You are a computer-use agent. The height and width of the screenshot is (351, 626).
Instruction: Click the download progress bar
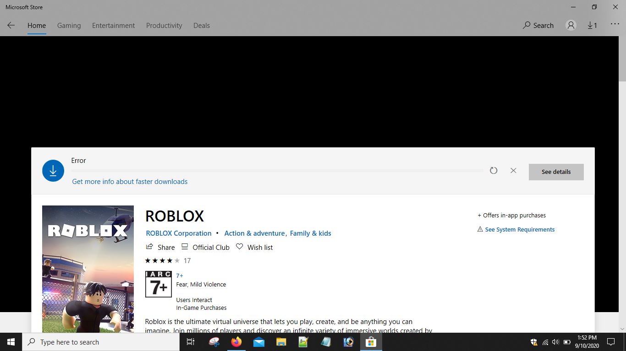[x=277, y=171]
